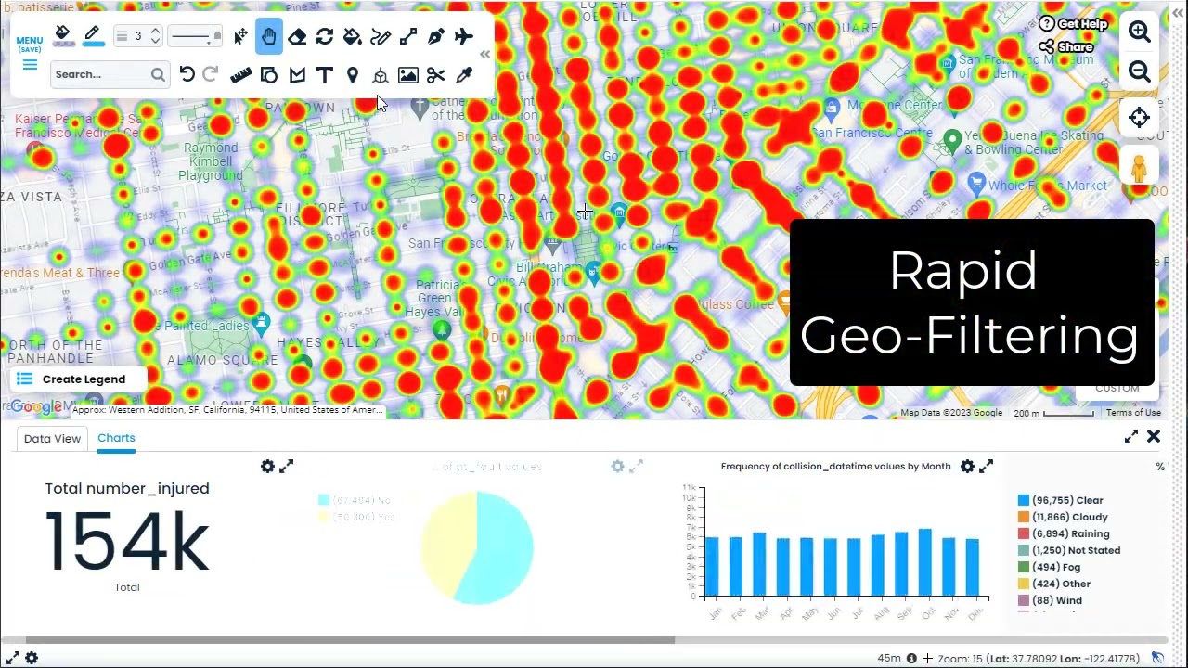Image resolution: width=1188 pixels, height=668 pixels.
Task: Switch to the Charts tab
Action: [x=116, y=438]
